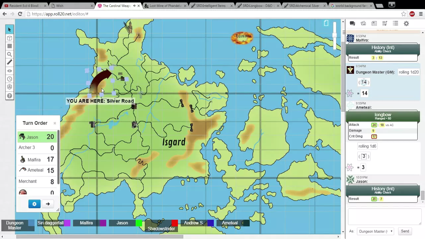The height and width of the screenshot is (239, 425).
Task: Click Malfira player name in bar
Action: [86, 223]
